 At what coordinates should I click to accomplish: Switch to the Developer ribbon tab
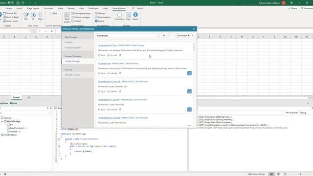[x=93, y=8]
